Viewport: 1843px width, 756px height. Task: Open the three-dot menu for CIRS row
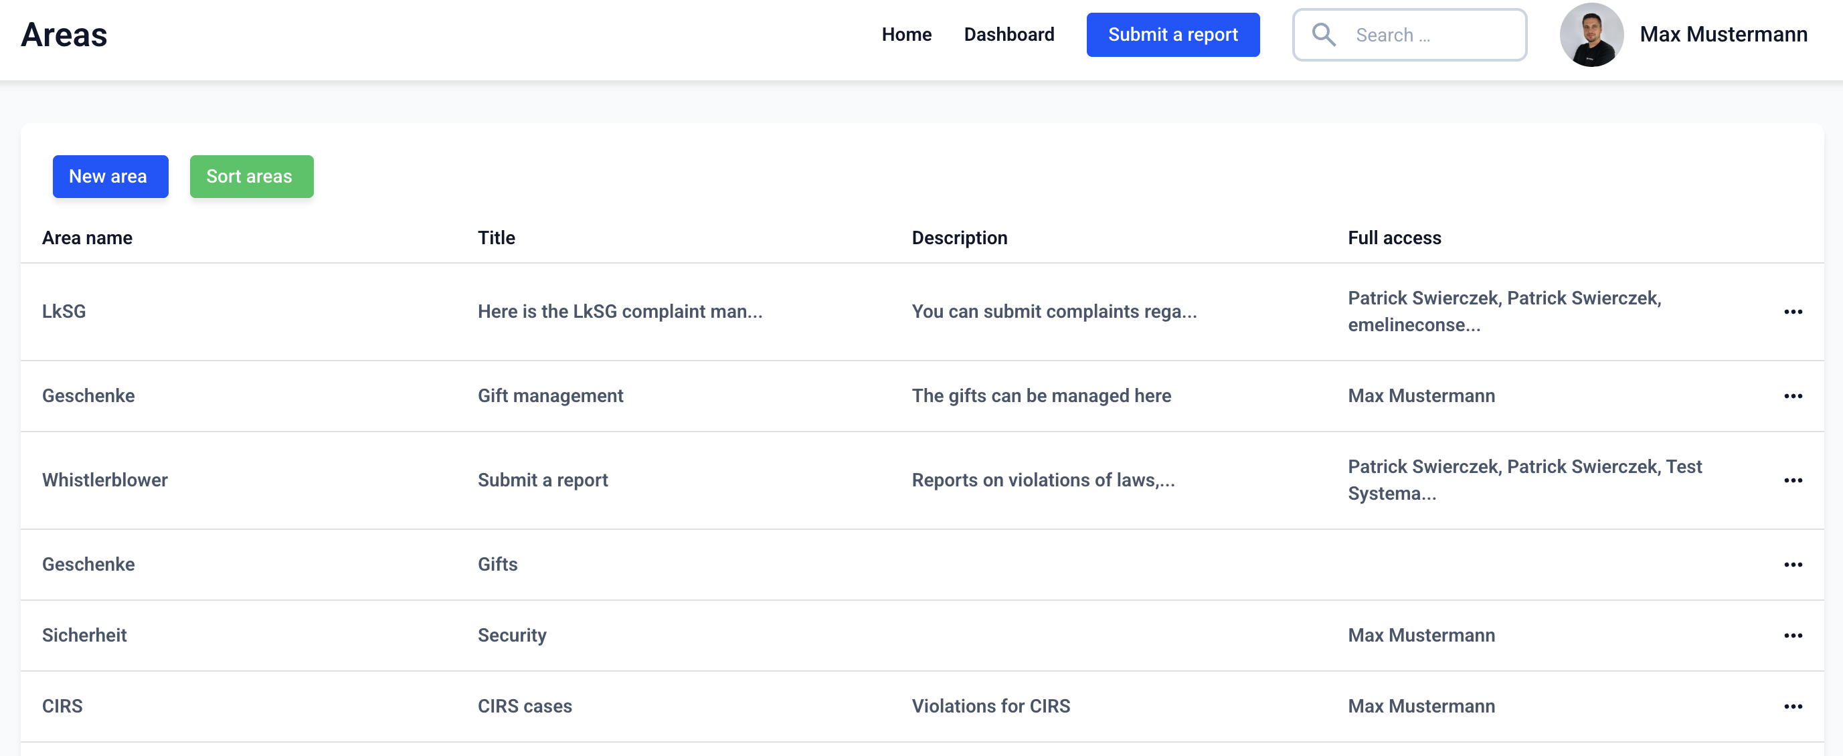pyautogui.click(x=1792, y=706)
